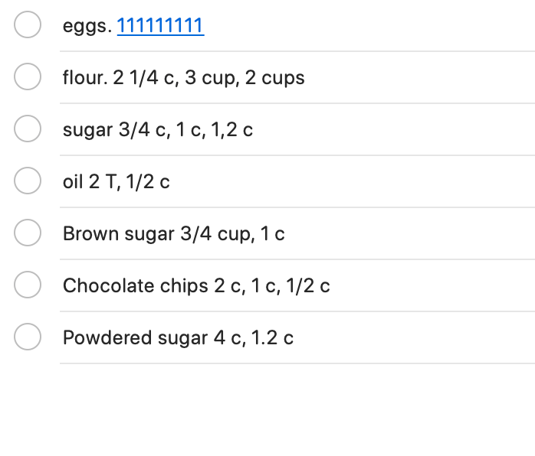Click "1.2 c" in Powdered sugar reminder
Viewport: 535px width, 456px height.
[x=271, y=338]
